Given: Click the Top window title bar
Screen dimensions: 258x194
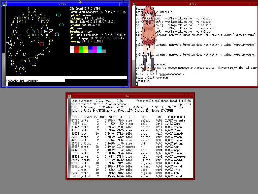Looking at the screenshot, I should [128, 96].
